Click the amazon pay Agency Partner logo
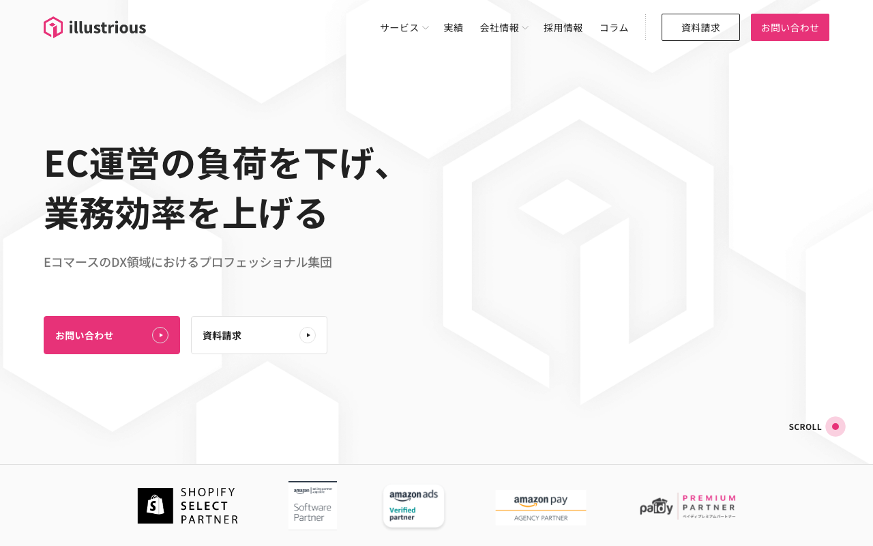Screen dimensions: 873x546 [541, 507]
